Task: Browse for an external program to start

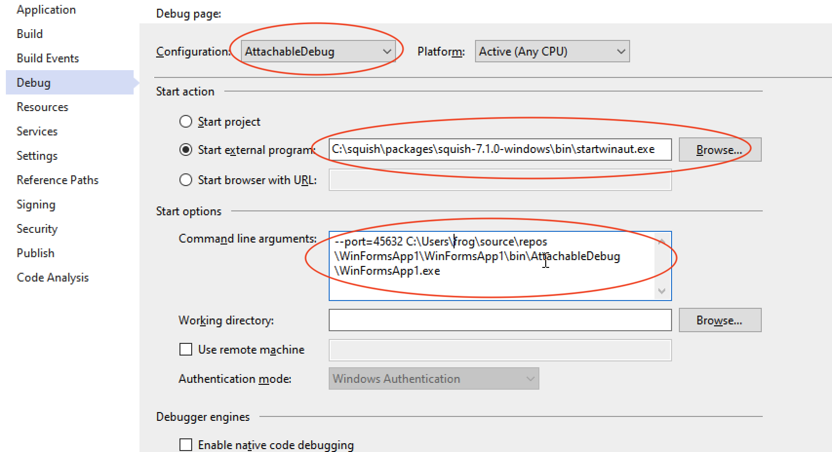Action: click(x=720, y=150)
